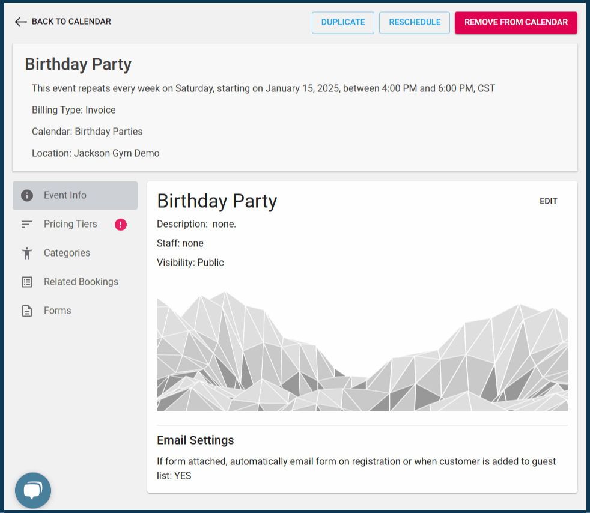The image size is (590, 513).
Task: Click the RESCHEDULE button
Action: coord(414,22)
